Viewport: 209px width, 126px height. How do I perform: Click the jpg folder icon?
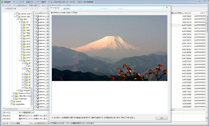click(x=24, y=27)
